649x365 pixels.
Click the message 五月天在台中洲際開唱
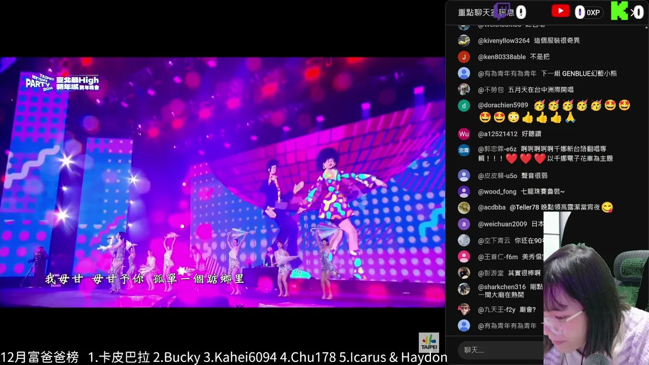540,90
